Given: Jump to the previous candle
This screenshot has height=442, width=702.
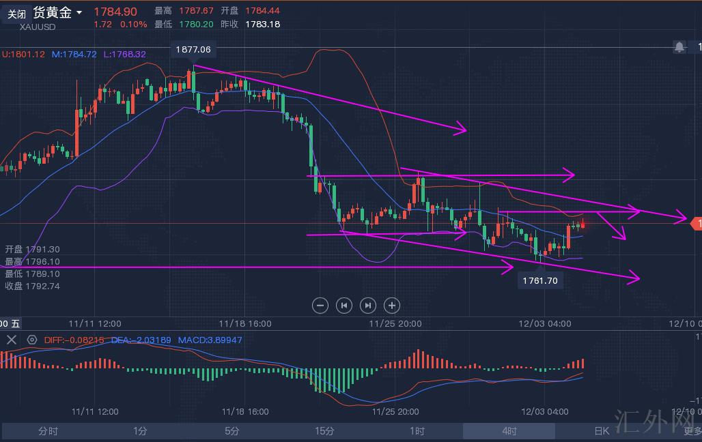Looking at the screenshot, I should coord(344,306).
